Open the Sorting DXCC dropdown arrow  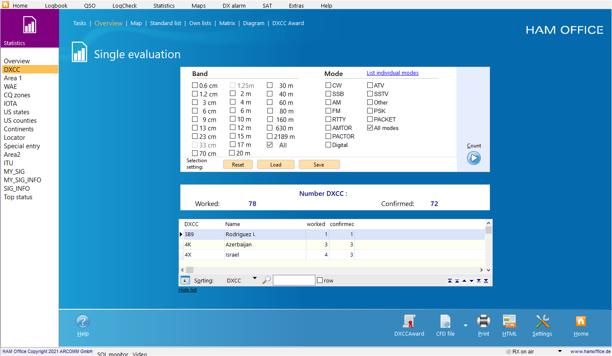[x=255, y=278]
